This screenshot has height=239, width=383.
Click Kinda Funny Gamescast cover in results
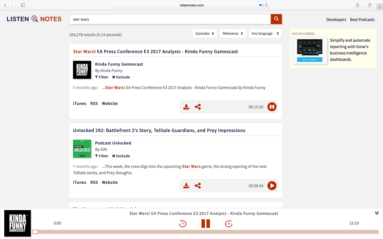tap(82, 70)
